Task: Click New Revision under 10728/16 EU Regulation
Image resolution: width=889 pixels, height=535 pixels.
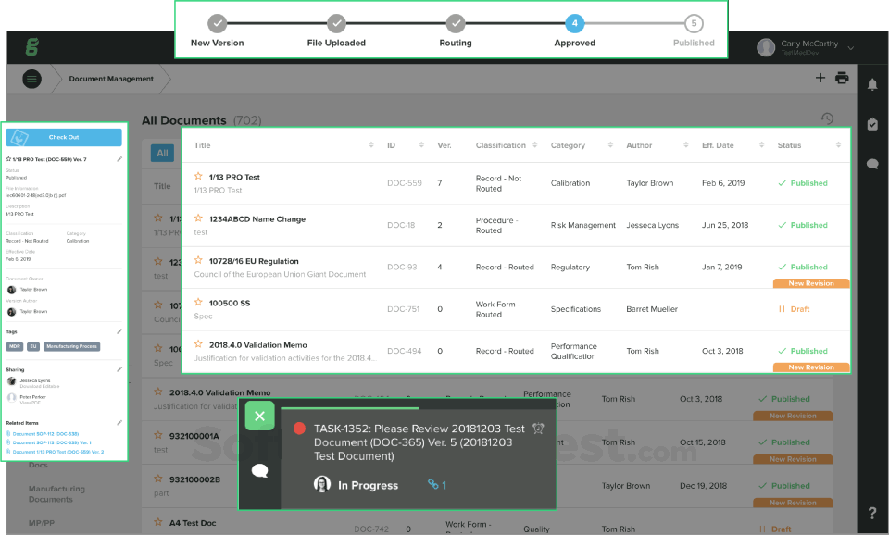Action: [811, 283]
